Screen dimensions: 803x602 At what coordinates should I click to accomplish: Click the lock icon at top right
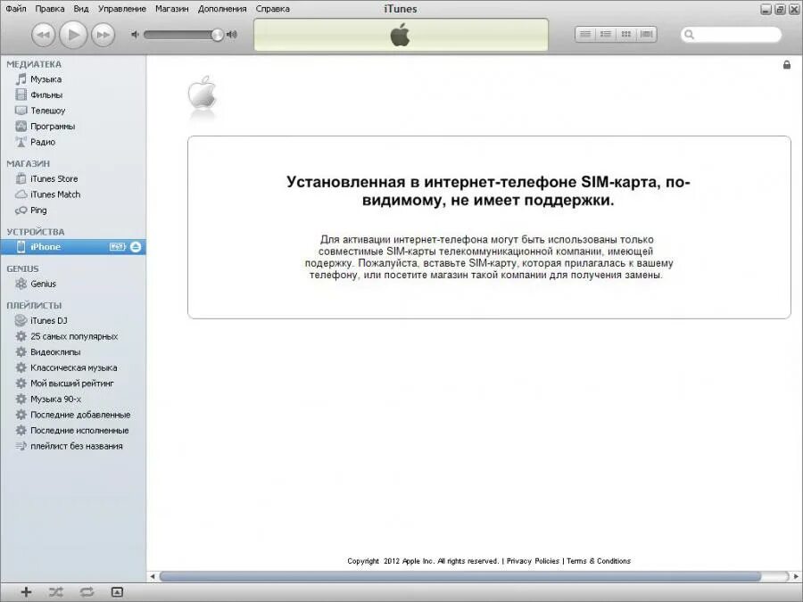click(787, 64)
